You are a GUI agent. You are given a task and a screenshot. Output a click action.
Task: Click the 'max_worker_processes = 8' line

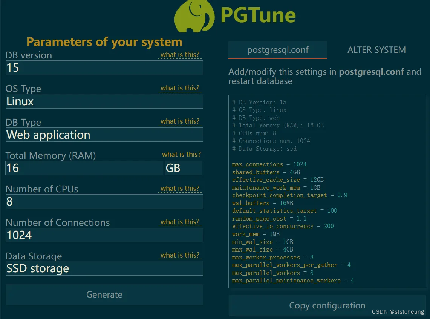tap(273, 257)
